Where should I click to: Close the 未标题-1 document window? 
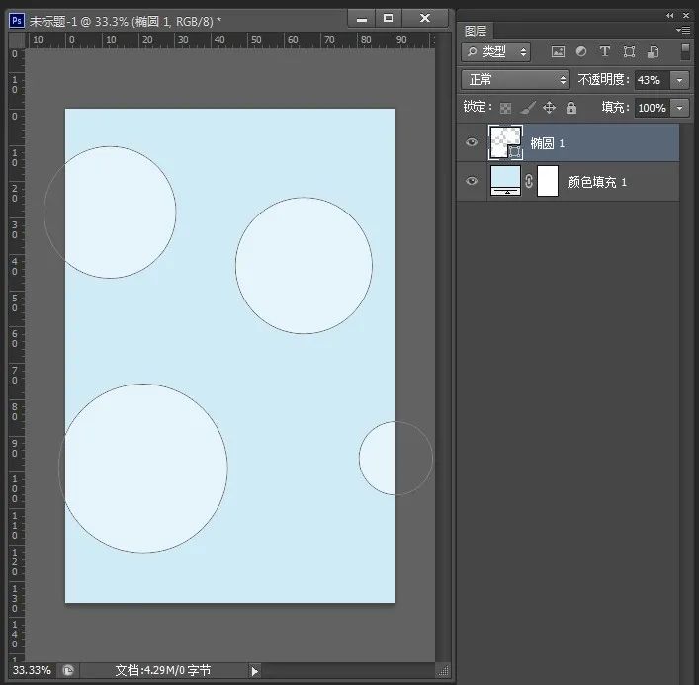[x=425, y=18]
